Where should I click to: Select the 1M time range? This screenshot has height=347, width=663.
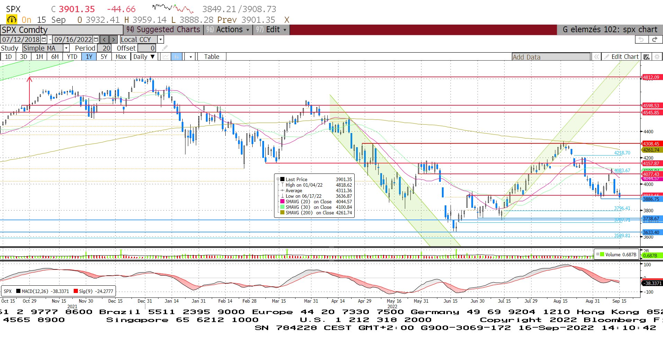pyautogui.click(x=39, y=57)
